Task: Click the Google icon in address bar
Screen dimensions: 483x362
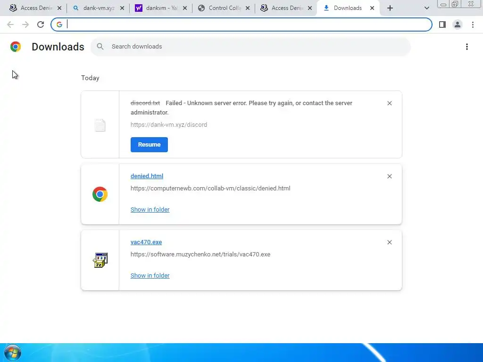Action: pos(59,25)
